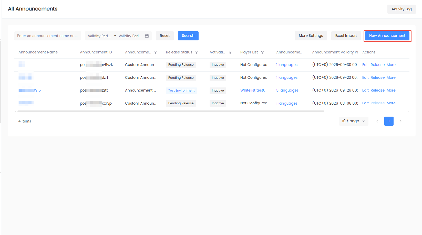This screenshot has width=422, height=235.
Task: Go to next page arrow
Action: click(401, 121)
